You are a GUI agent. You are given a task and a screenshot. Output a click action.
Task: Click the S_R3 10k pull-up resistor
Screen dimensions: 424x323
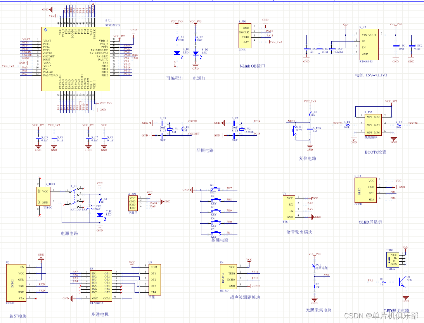pyautogui.click(x=310, y=114)
